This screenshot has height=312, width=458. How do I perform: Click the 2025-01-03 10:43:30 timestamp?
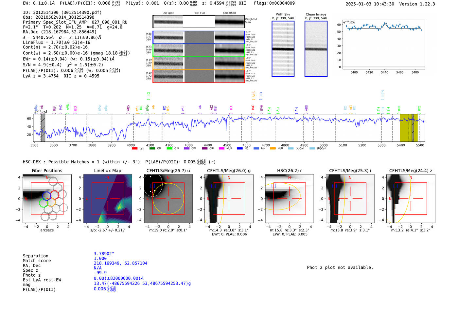(370, 4)
